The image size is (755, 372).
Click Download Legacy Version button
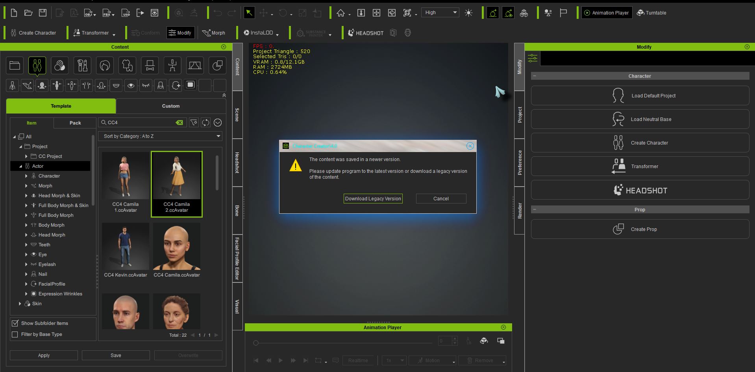tap(373, 199)
